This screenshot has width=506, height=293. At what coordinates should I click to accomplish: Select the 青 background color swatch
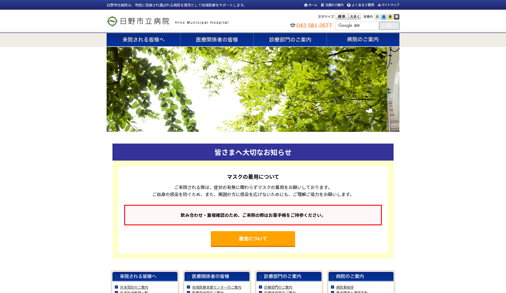[384, 17]
